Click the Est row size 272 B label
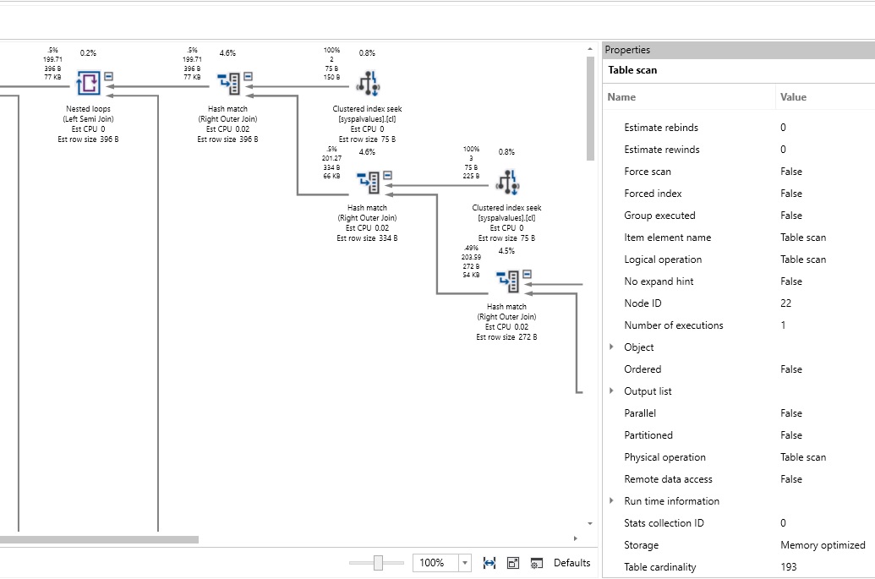The height and width of the screenshot is (579, 875). pos(506,337)
